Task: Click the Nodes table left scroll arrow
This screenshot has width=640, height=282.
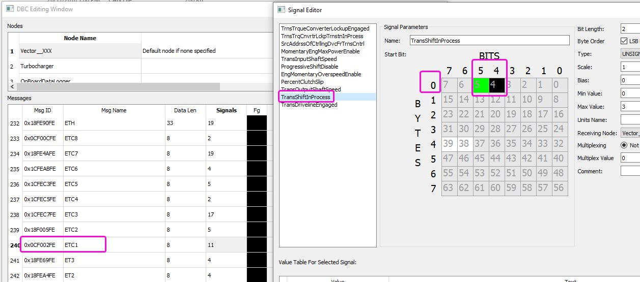Action: [11, 87]
